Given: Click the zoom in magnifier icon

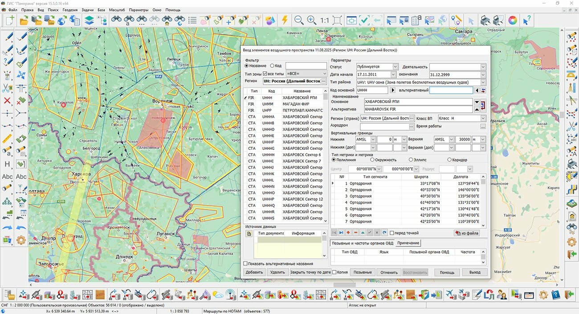Looking at the screenshot, I should click(x=311, y=20).
